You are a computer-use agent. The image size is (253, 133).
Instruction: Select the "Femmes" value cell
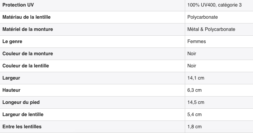click(196, 42)
